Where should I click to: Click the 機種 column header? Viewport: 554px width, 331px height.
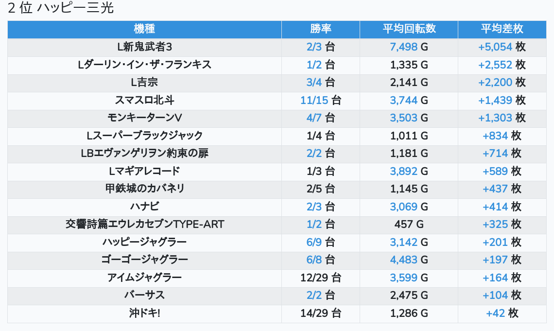pos(144,29)
